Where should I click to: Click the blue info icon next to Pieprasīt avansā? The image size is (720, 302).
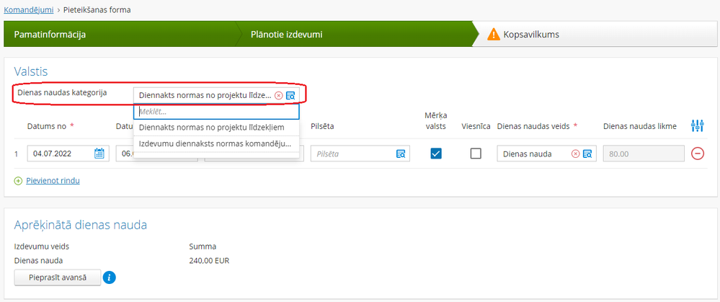[110, 277]
